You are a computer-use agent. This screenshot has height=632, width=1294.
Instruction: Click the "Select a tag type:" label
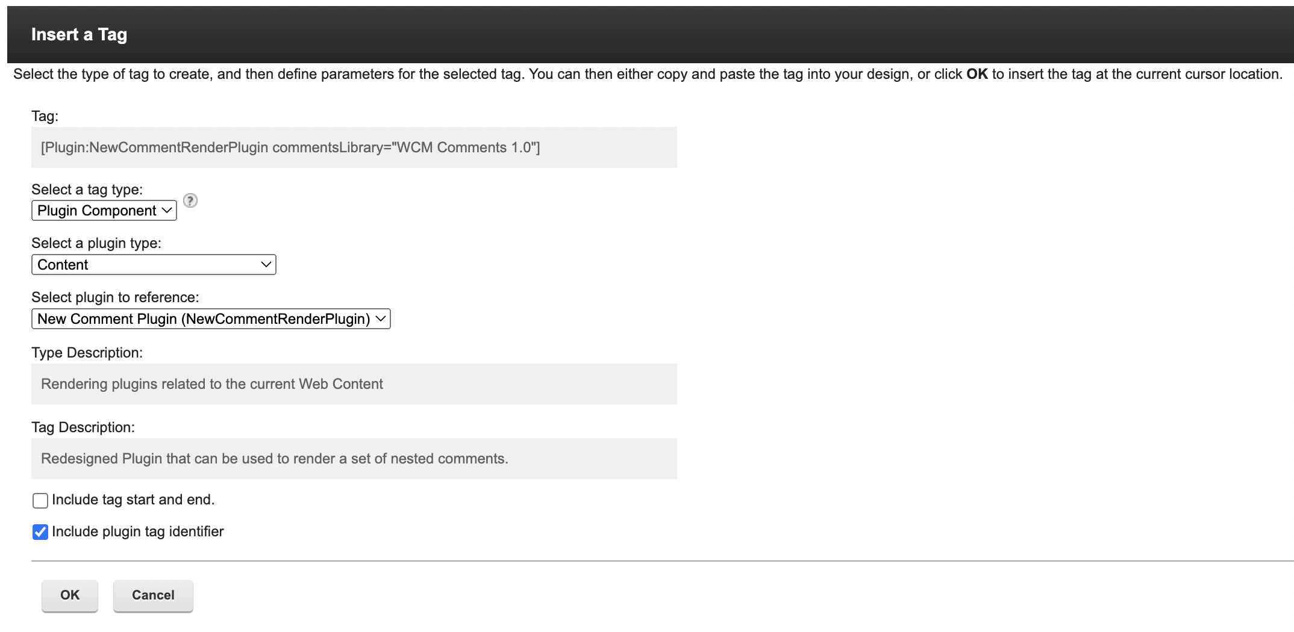click(87, 190)
